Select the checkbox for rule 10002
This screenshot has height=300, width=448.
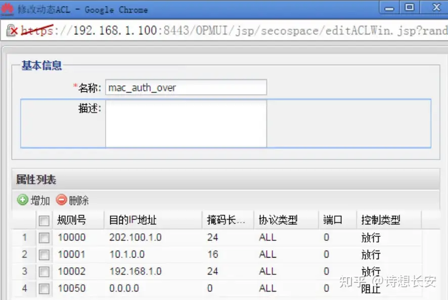tap(44, 272)
